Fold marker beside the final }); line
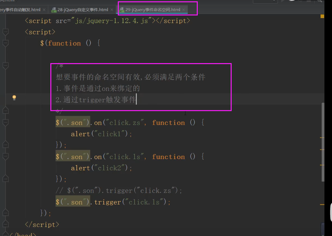 click(6, 213)
